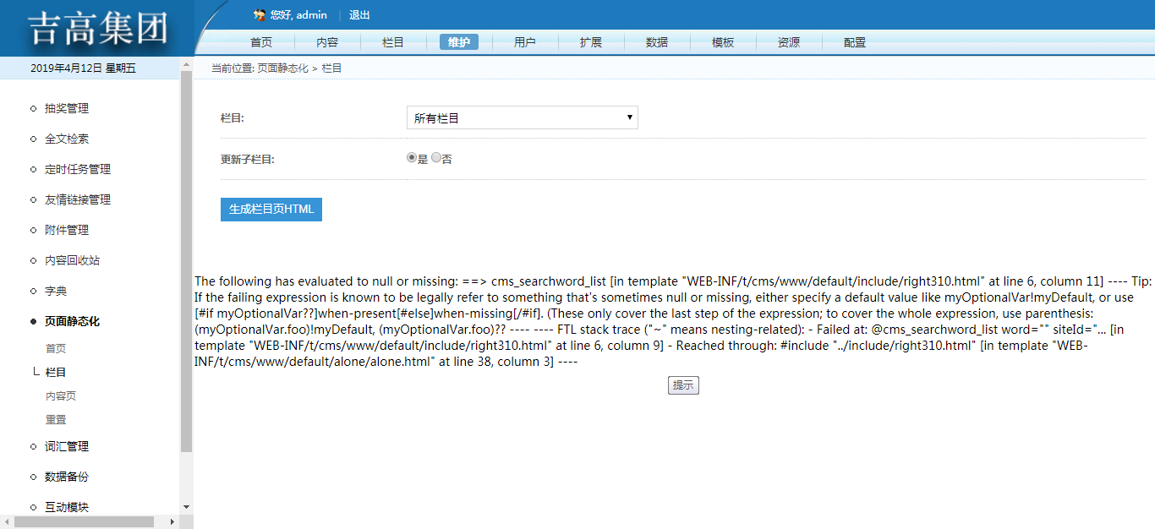1155x529 pixels.
Task: Open 字典 in sidebar
Action: (56, 291)
